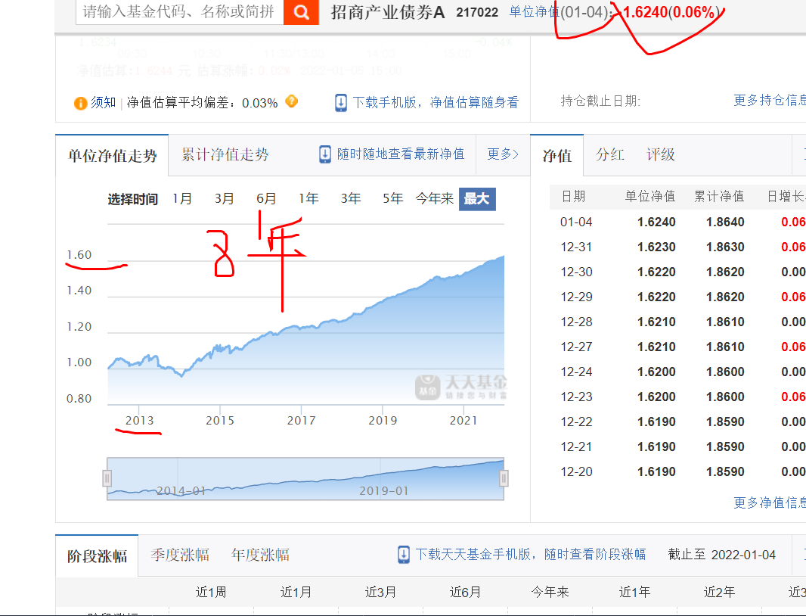Click the 单位净值 column header
Viewport: 806px width, 616px height.
[650, 196]
